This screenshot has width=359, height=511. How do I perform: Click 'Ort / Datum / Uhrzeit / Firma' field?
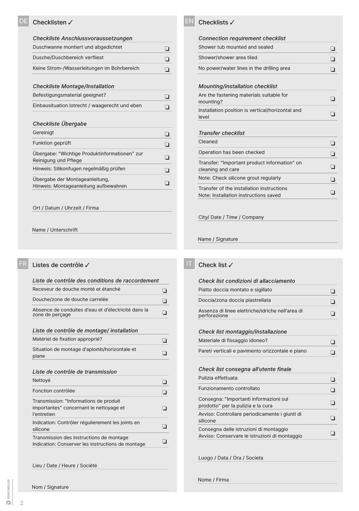(102, 208)
